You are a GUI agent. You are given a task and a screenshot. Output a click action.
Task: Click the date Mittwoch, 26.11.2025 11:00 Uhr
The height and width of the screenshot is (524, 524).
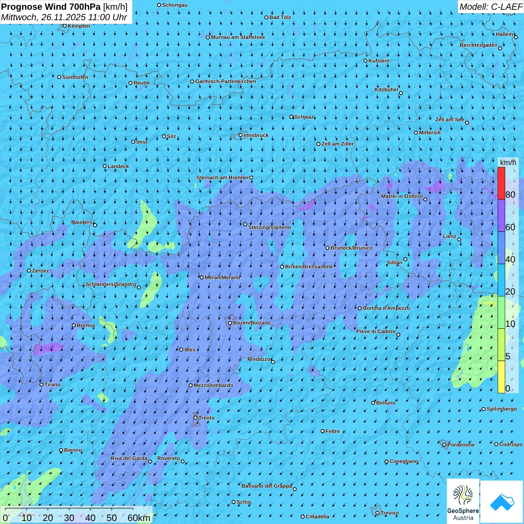[64, 17]
